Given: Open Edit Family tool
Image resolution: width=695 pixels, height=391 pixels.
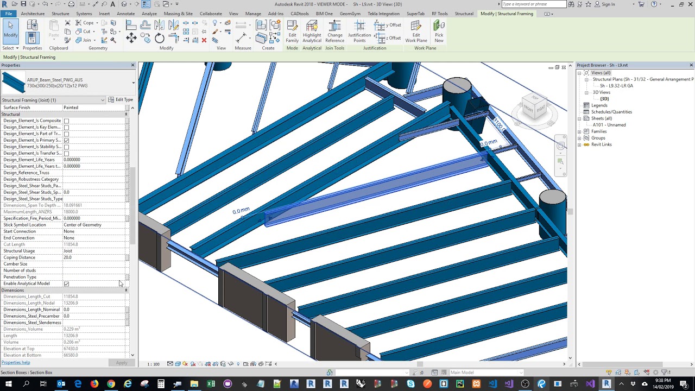Looking at the screenshot, I should pyautogui.click(x=292, y=31).
